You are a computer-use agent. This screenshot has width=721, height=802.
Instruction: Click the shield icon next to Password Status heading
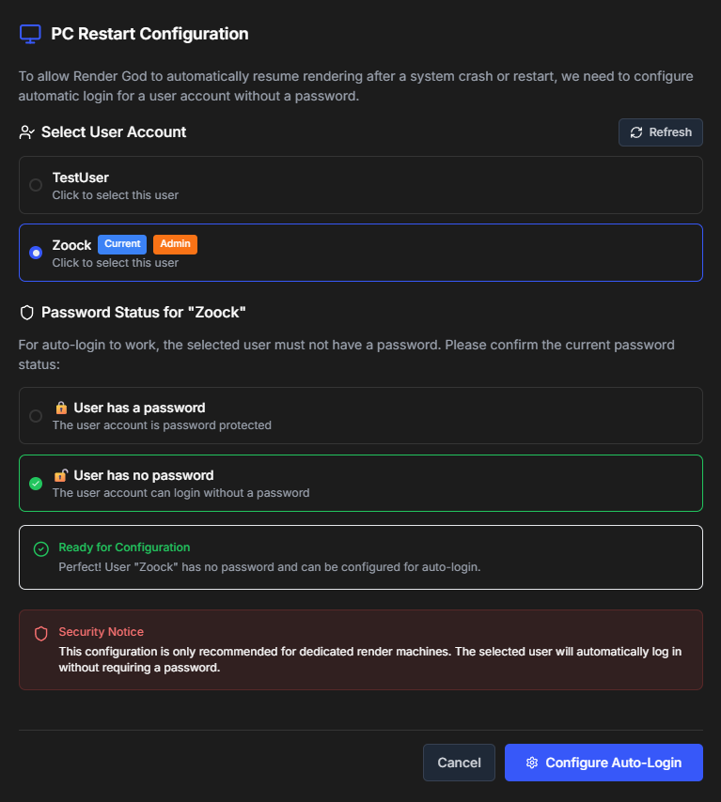[x=25, y=312]
